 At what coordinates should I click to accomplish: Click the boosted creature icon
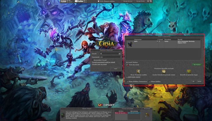[x=147, y=115]
